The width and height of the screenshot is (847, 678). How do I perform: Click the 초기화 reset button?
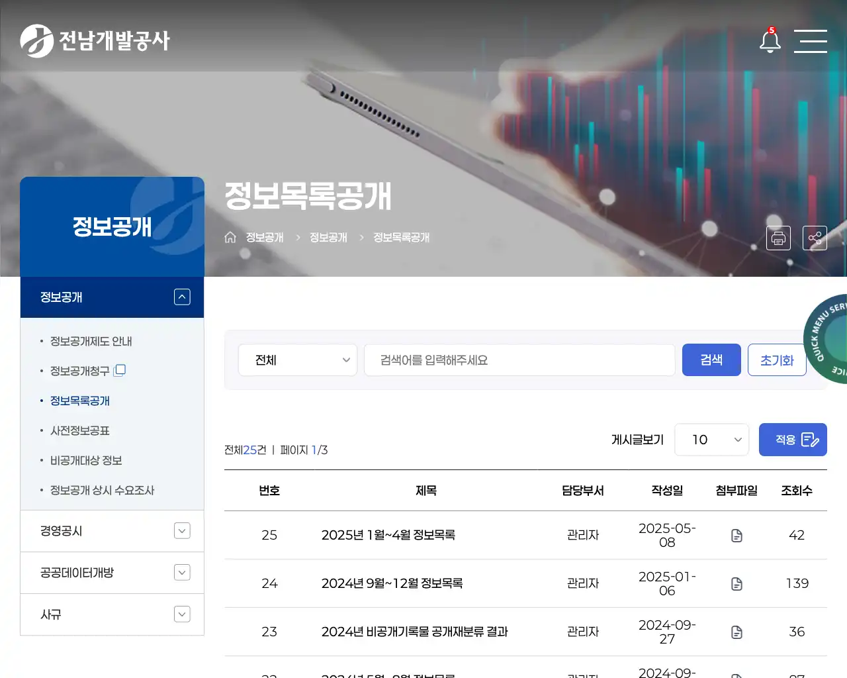(777, 360)
